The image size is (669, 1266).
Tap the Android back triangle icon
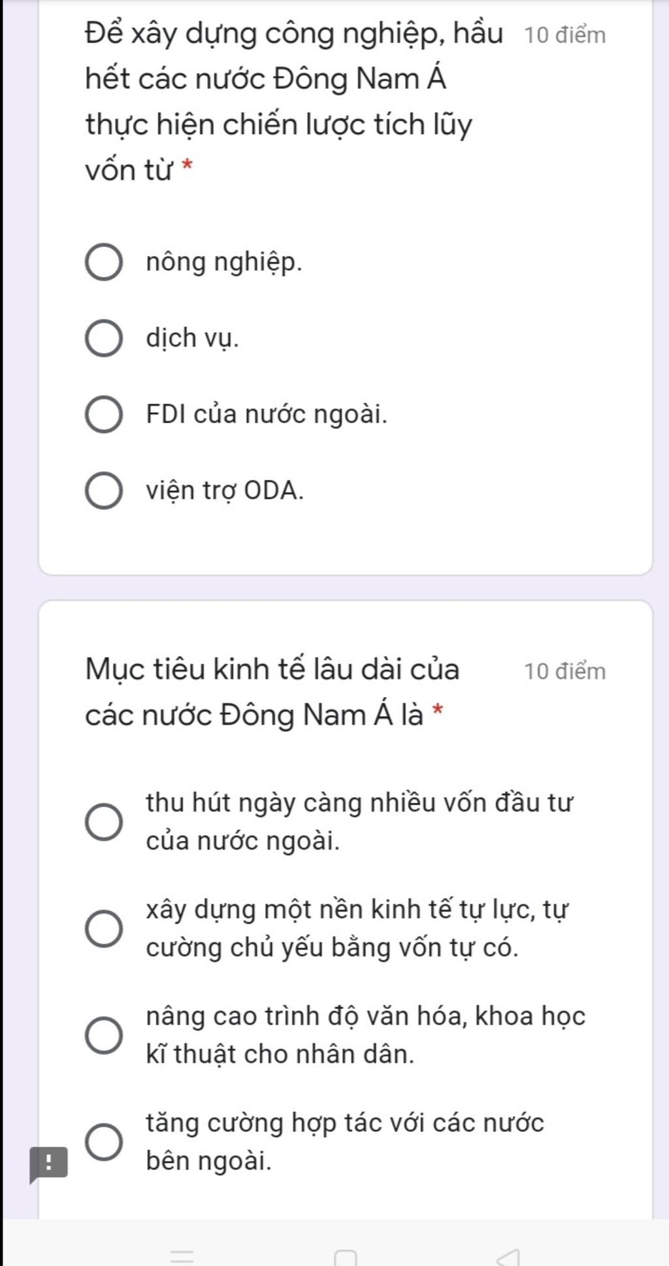[508, 1257]
